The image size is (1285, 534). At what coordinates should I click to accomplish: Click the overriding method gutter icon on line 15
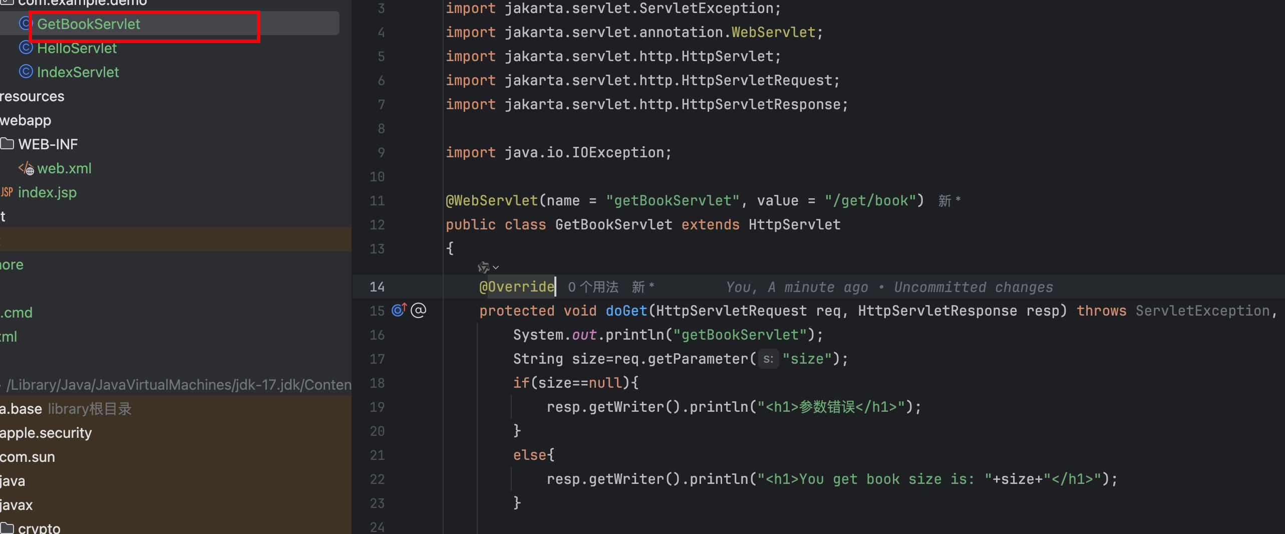click(399, 310)
